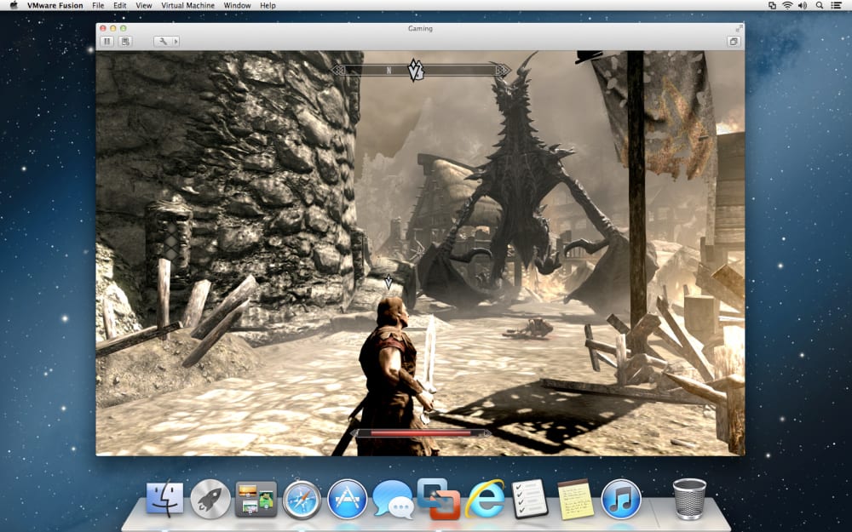Launch Launchpad from the Dock
This screenshot has height=532, width=852.
[210, 498]
